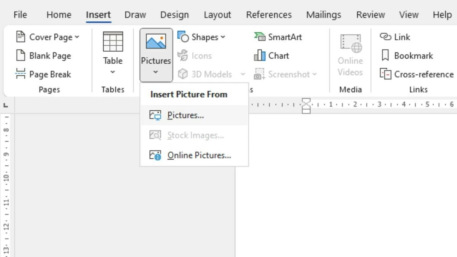457x257 pixels.
Task: Open the File menu
Action: click(x=20, y=14)
